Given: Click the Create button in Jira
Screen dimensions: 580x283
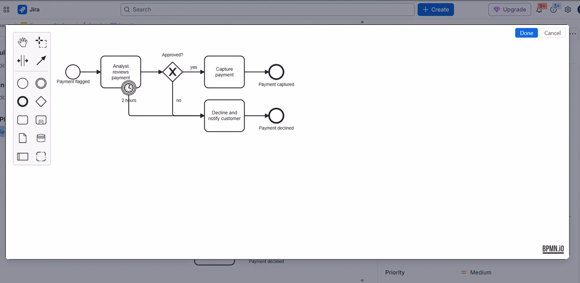Looking at the screenshot, I should (436, 9).
